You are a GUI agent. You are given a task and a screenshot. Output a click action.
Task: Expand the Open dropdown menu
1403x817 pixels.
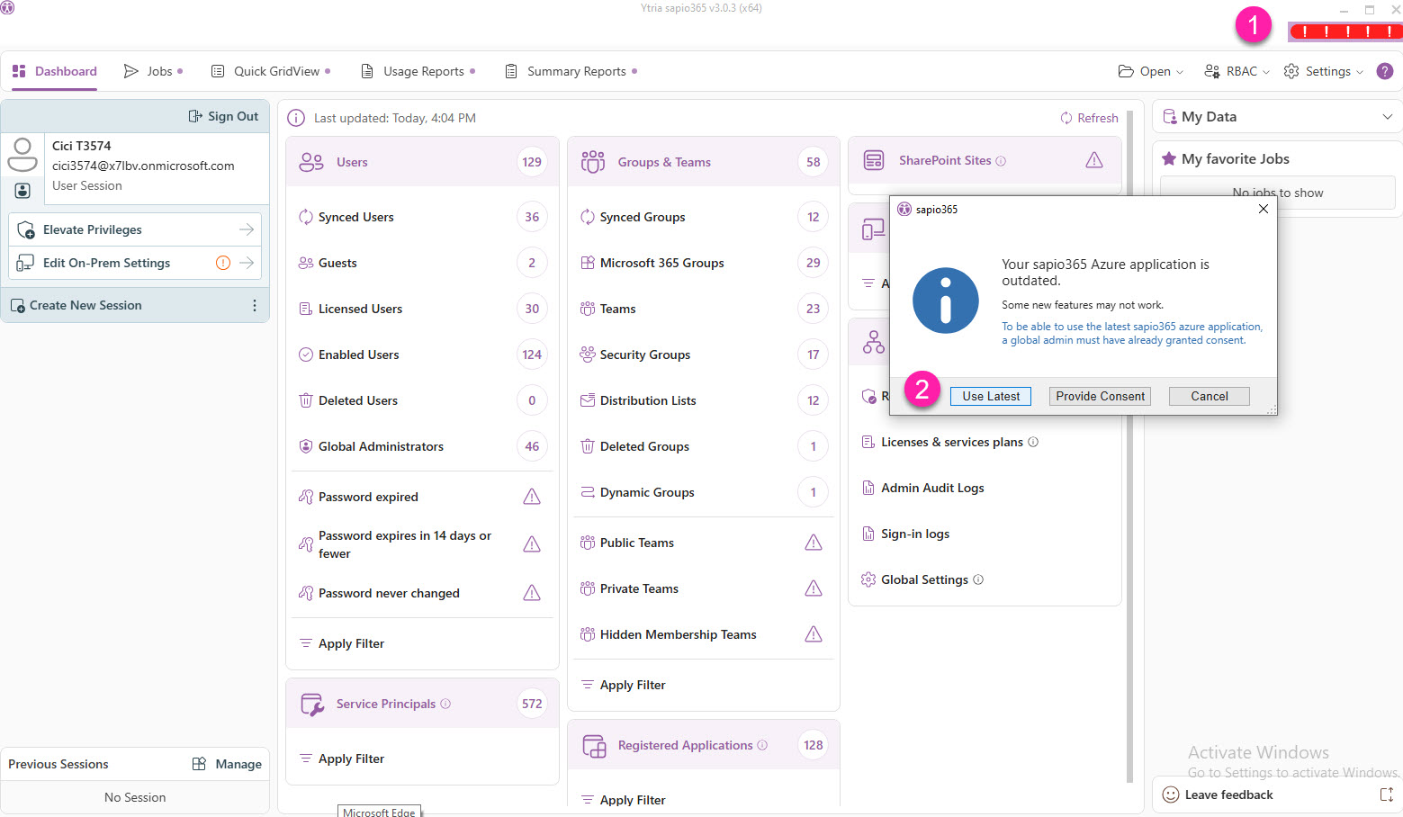pyautogui.click(x=1150, y=71)
